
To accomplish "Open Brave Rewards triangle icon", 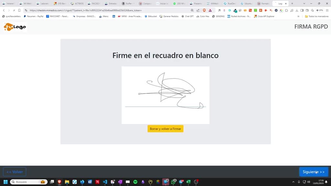I will [x=210, y=10].
